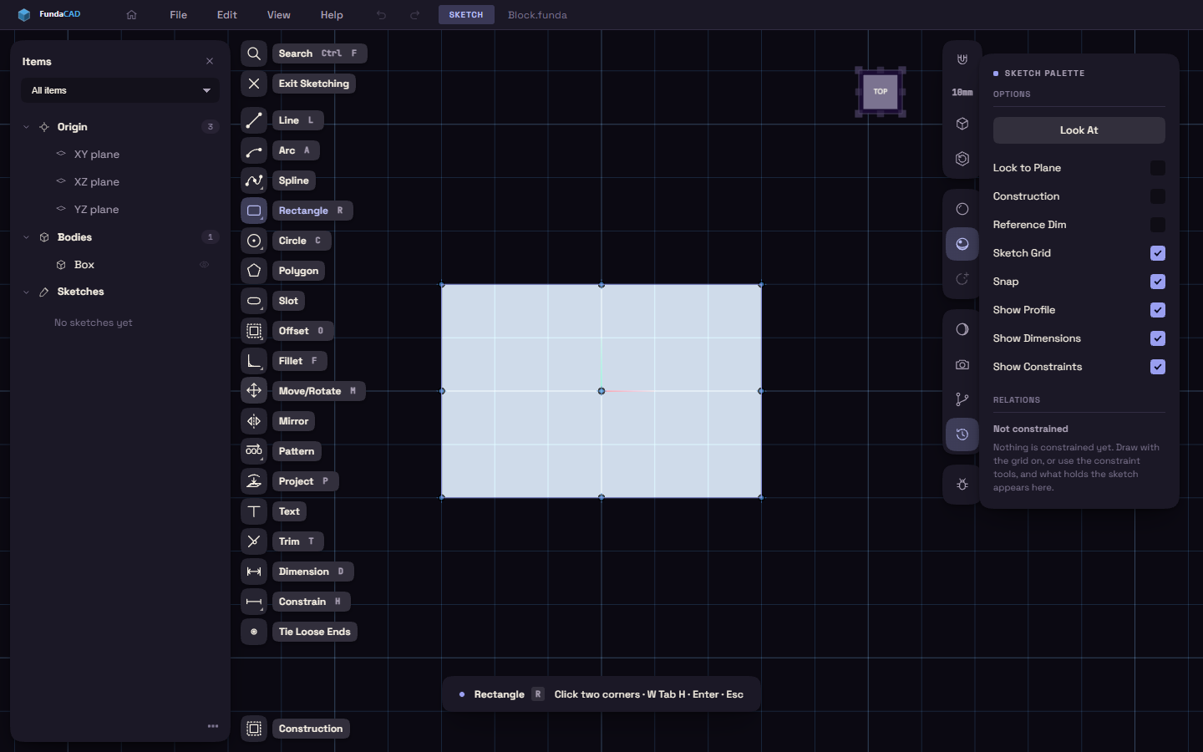
Task: Click the Search magnifier icon
Action: click(x=254, y=53)
